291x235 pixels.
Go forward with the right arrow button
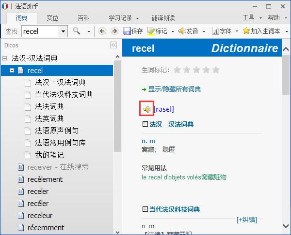(114, 31)
